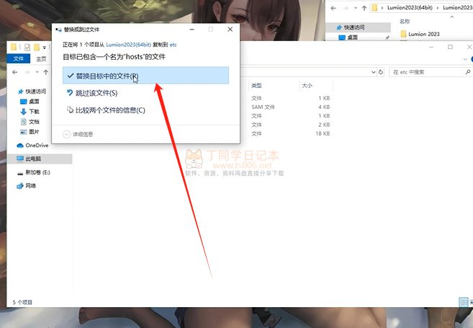Viewport: 473px width, 328px height.
Task: Click the 网络 network icon
Action: pyautogui.click(x=20, y=186)
